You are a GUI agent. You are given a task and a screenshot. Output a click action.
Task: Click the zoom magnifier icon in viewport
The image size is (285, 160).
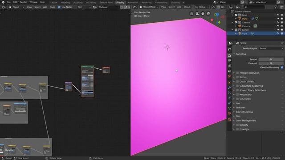(x=208, y=14)
